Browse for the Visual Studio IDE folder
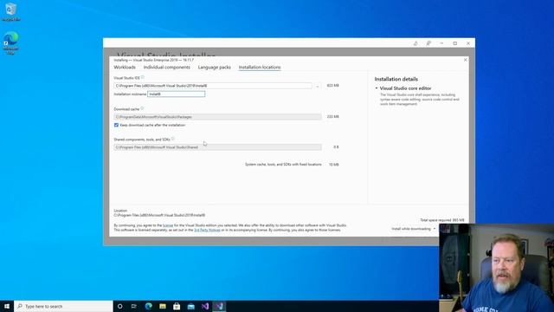This screenshot has width=554, height=312. pyautogui.click(x=318, y=86)
